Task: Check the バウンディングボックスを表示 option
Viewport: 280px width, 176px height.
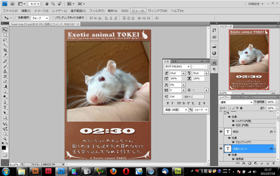Action: click(54, 18)
